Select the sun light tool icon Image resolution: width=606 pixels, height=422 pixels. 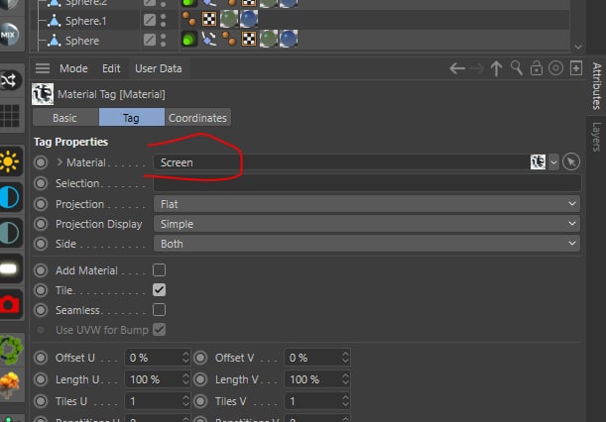[x=9, y=161]
